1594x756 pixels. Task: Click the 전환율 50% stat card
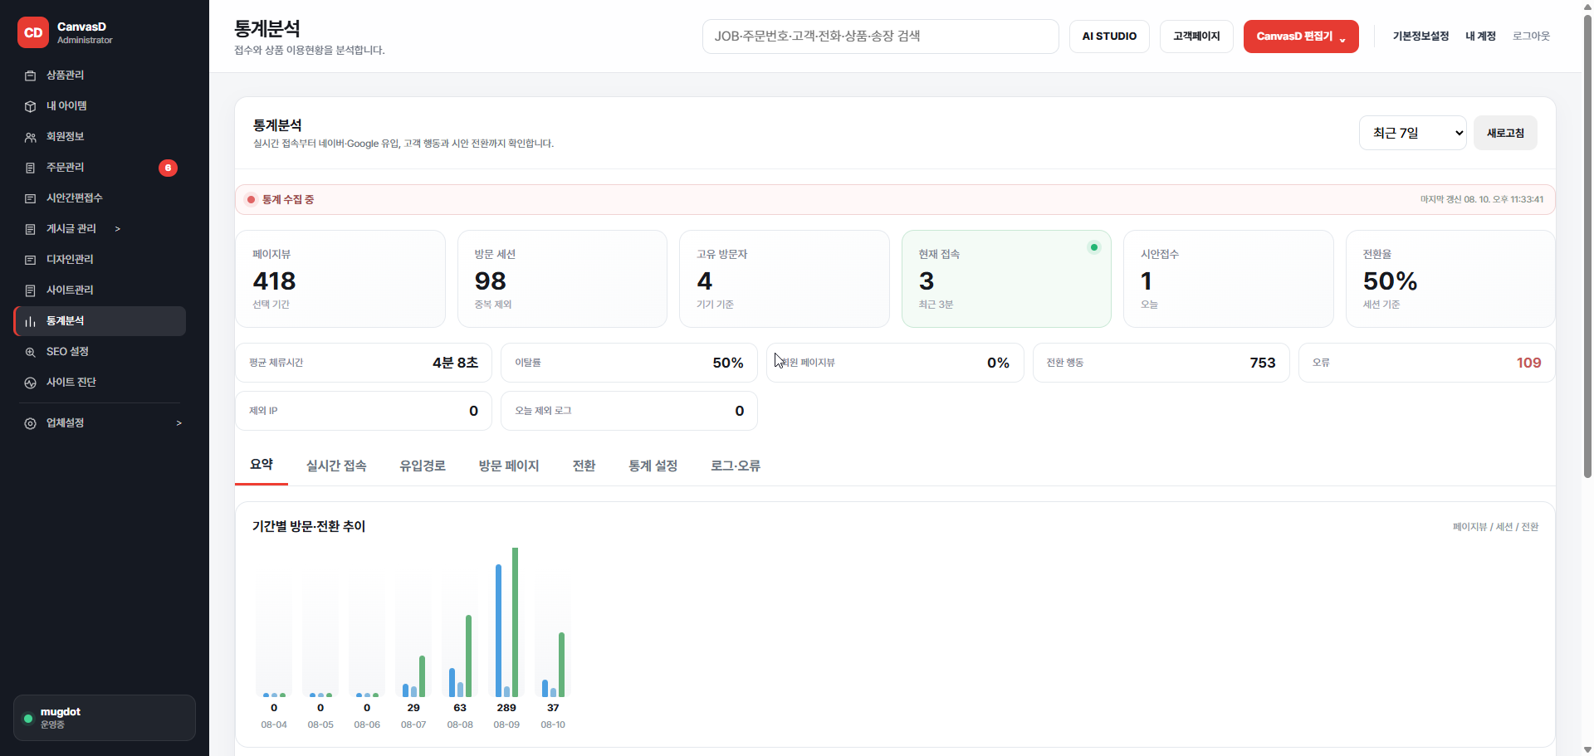point(1450,279)
